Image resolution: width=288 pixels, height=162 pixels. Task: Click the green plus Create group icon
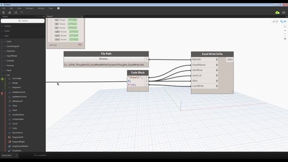pos(2,79)
